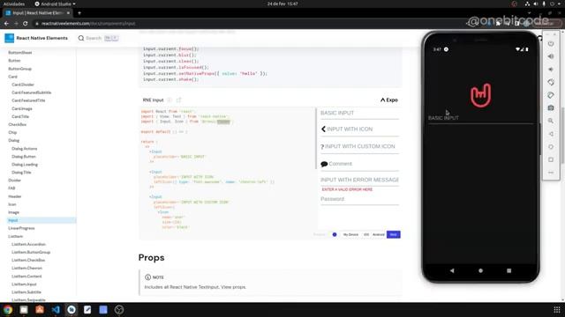Viewport: 565px width, 317px height.
Task: Click the browser forward arrow
Action: [x=16, y=24]
